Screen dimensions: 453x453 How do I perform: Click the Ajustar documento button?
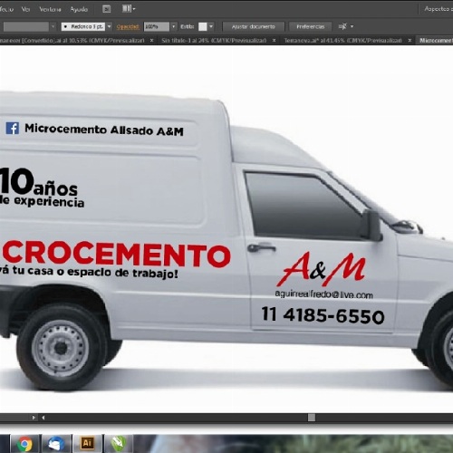point(254,26)
